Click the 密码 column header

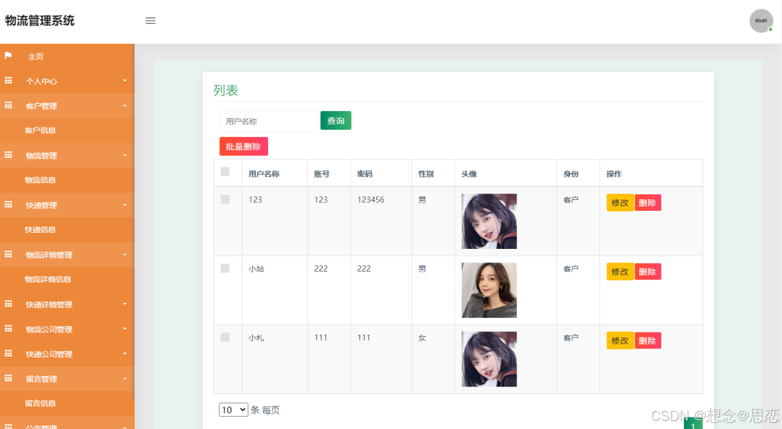pos(365,174)
